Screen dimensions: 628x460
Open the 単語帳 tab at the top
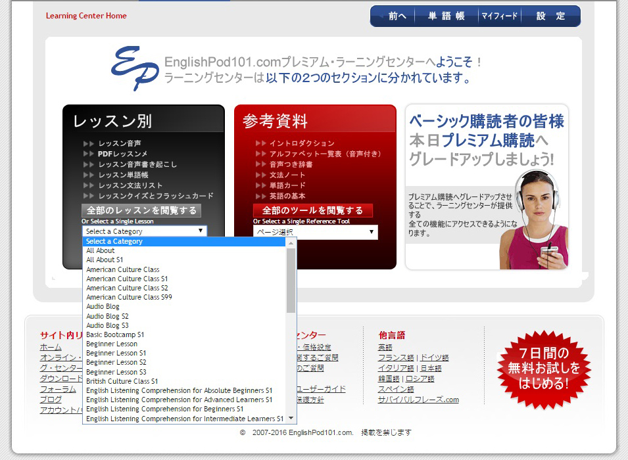447,16
